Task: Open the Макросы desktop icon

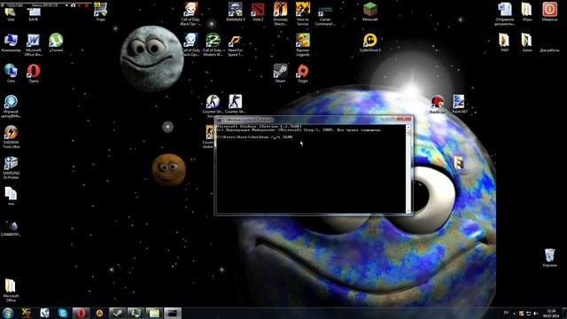Action: pos(549,12)
